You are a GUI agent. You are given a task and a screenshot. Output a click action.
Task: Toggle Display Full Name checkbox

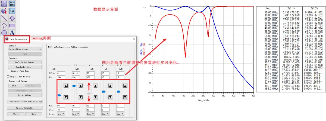point(9,71)
